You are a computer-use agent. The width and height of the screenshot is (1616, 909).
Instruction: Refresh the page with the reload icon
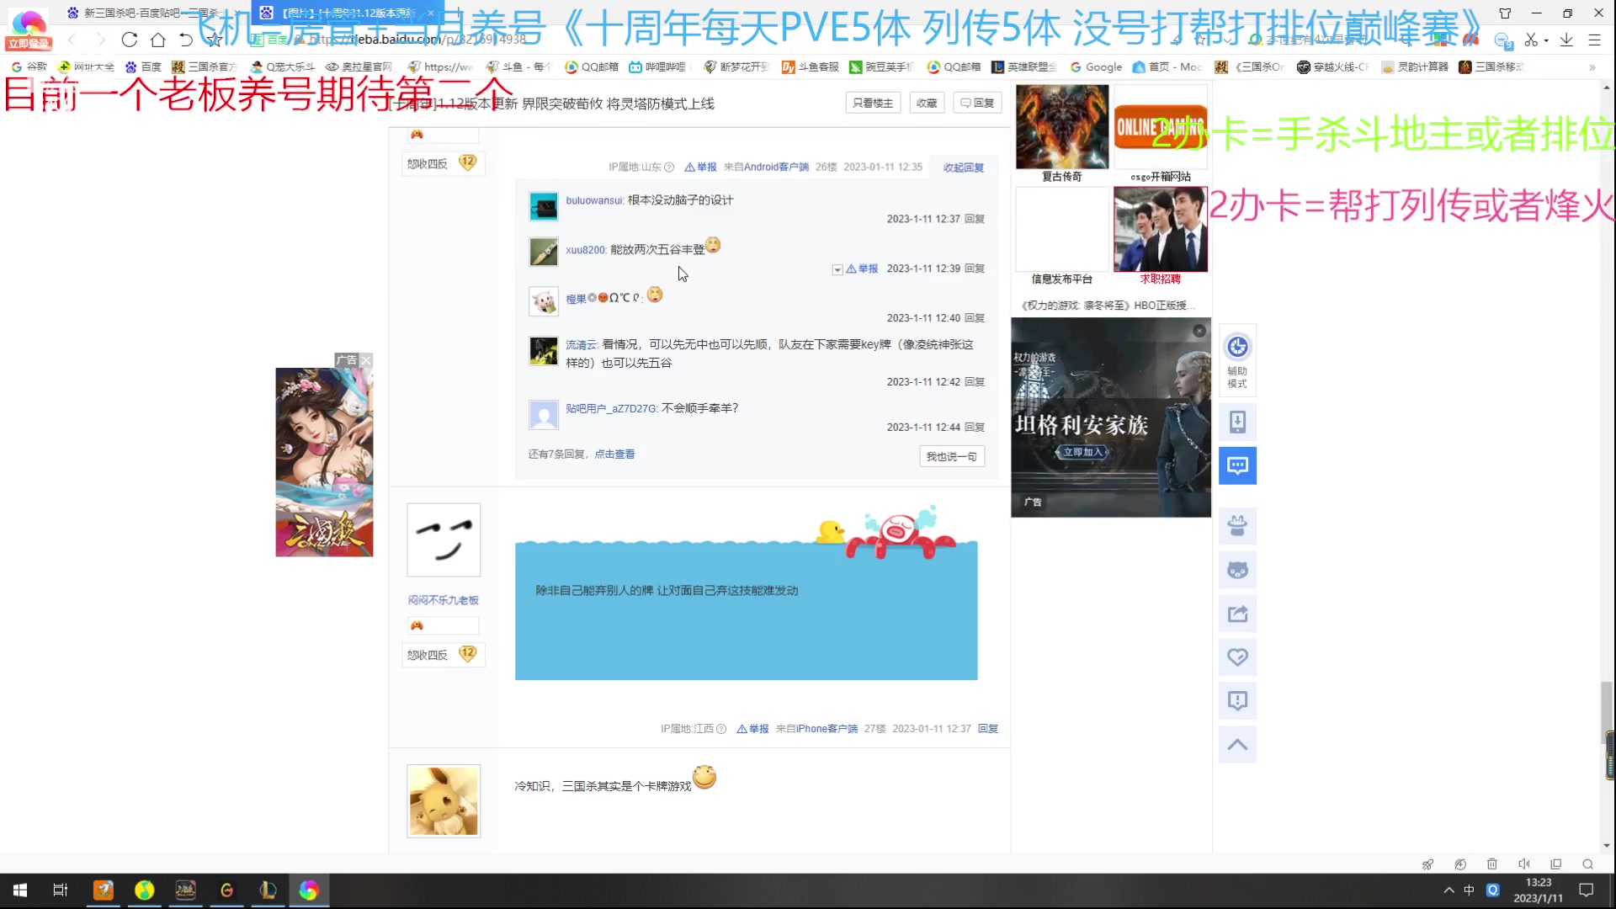coord(128,40)
